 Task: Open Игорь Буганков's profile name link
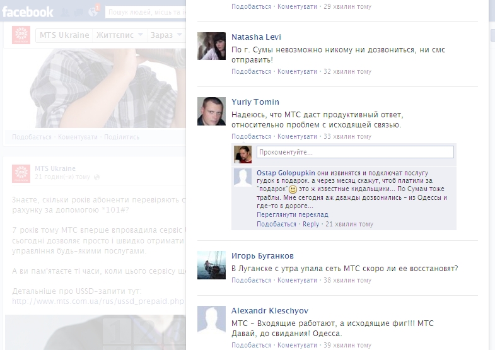pos(263,256)
